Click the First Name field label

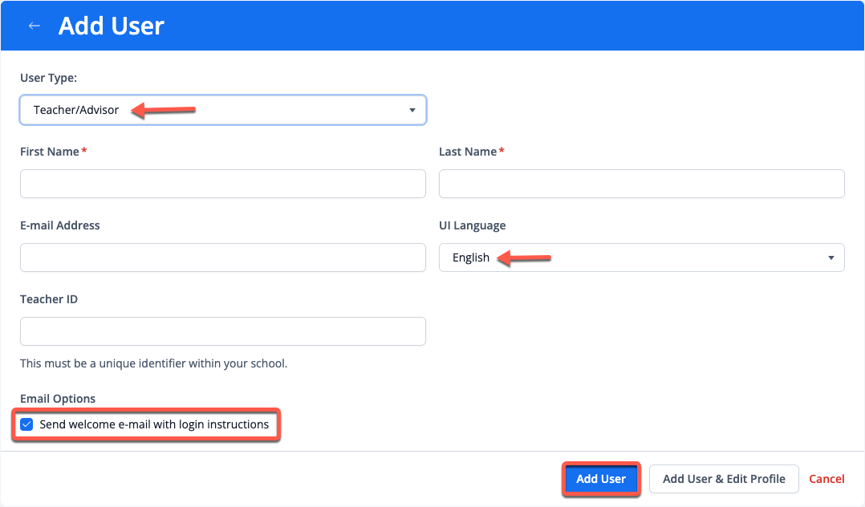coord(50,152)
